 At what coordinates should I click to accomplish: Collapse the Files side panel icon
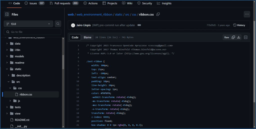[x=7, y=14]
